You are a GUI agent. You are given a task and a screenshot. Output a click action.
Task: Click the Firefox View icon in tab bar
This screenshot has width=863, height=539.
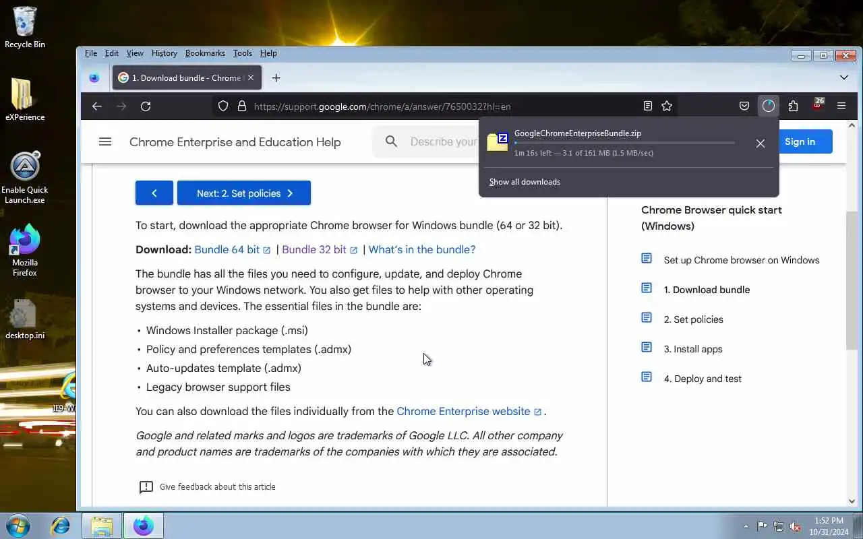click(x=94, y=78)
